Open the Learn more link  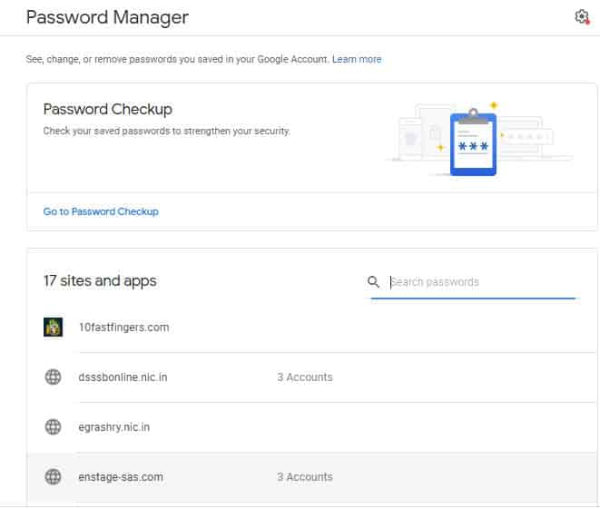357,59
